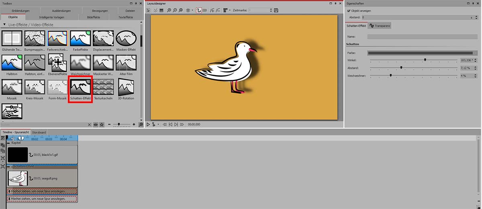Image resolution: width=482 pixels, height=209 pixels.
Task: Select the 3D-Rotation effect
Action: pyautogui.click(x=126, y=87)
